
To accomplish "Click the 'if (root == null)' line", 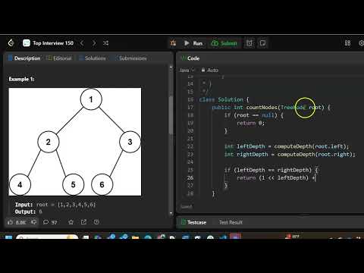I will (254, 115).
